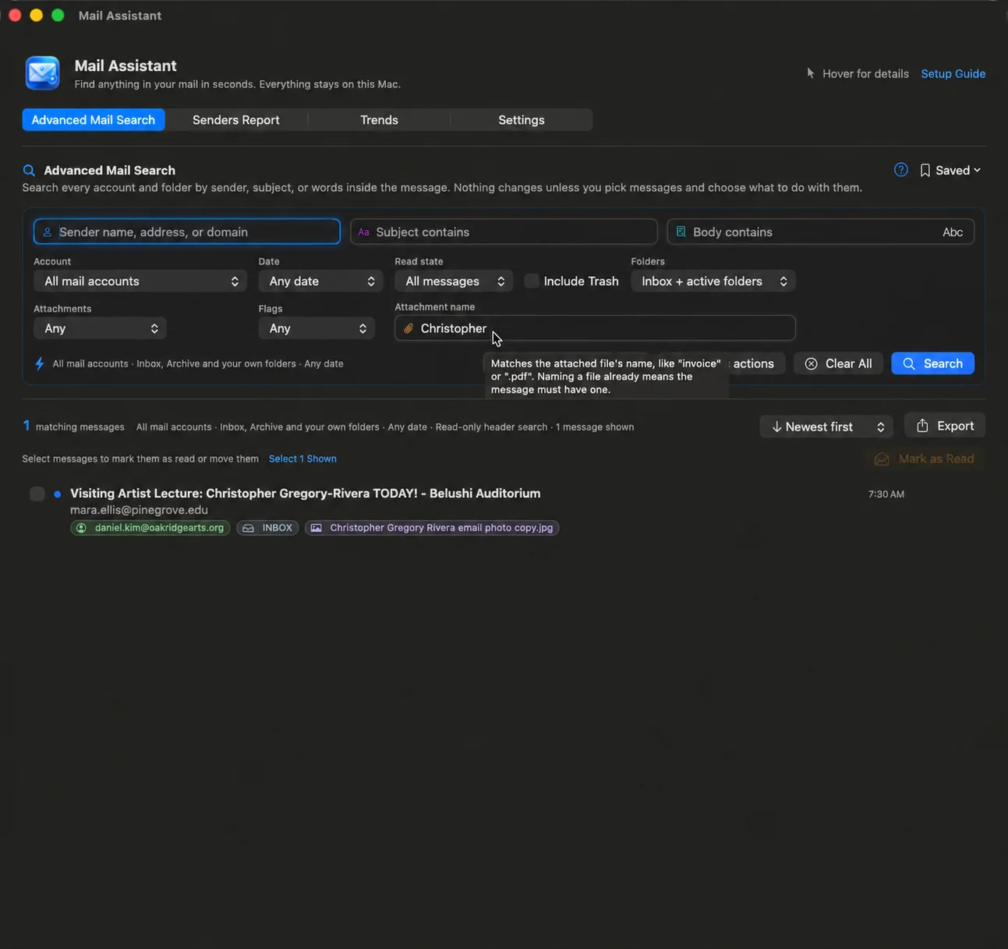1008x949 pixels.
Task: Click the Export button
Action: [x=945, y=426]
